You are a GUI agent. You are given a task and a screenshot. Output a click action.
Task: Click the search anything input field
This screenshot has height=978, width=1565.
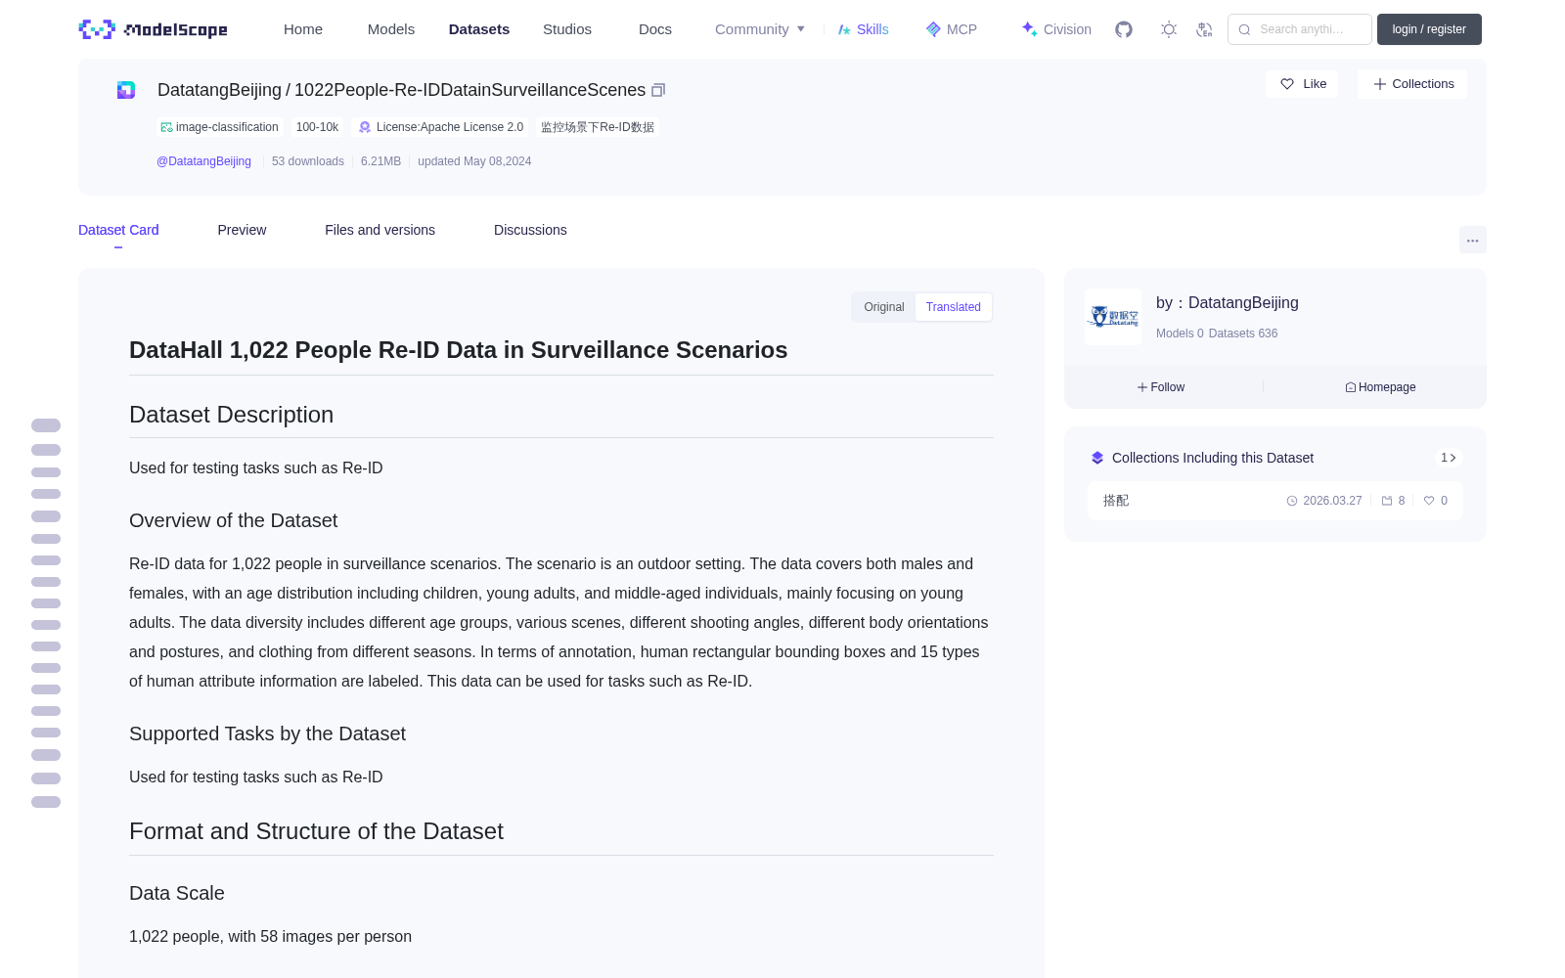(x=1300, y=29)
